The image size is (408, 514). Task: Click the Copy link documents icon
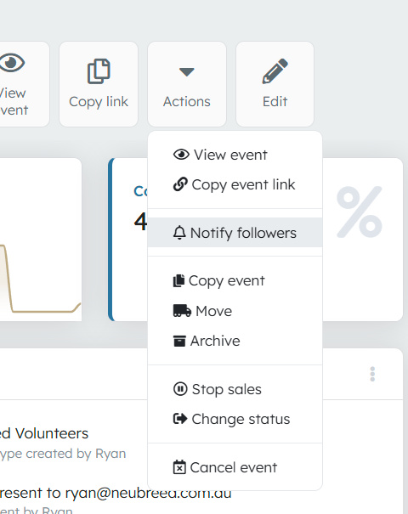[99, 71]
